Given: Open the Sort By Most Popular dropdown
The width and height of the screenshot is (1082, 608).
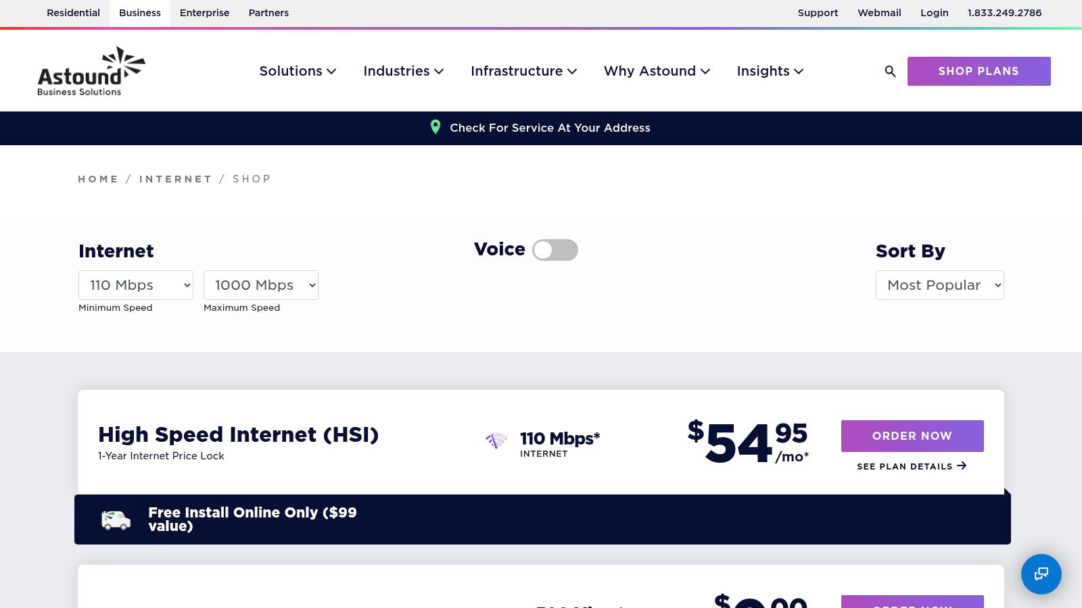Looking at the screenshot, I should click(x=940, y=285).
